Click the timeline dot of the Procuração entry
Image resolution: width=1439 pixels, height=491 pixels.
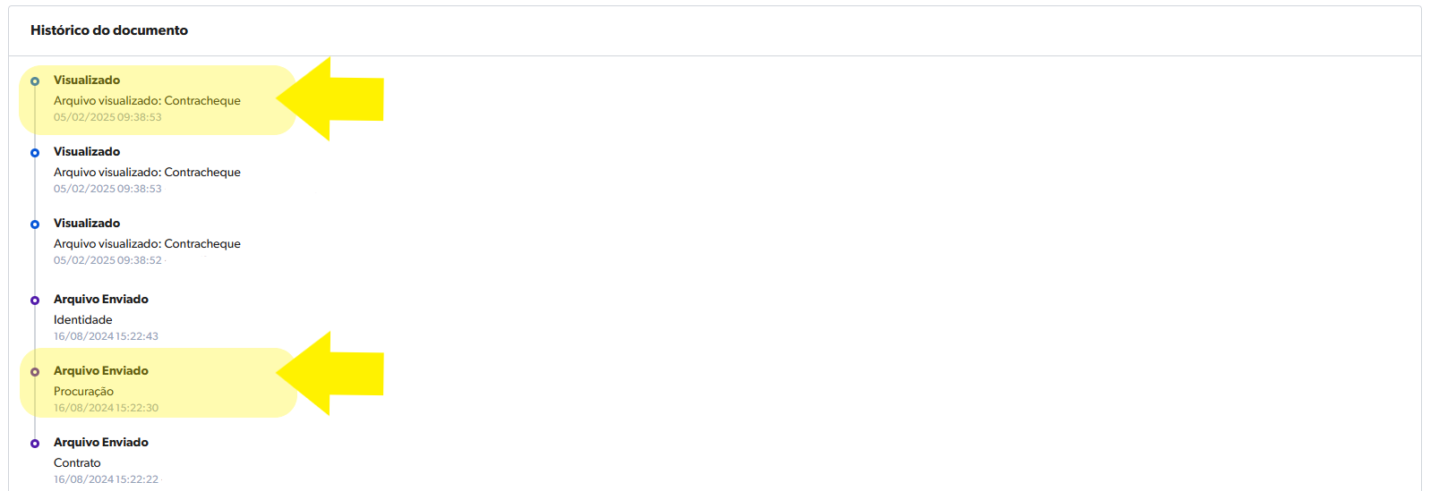(35, 372)
